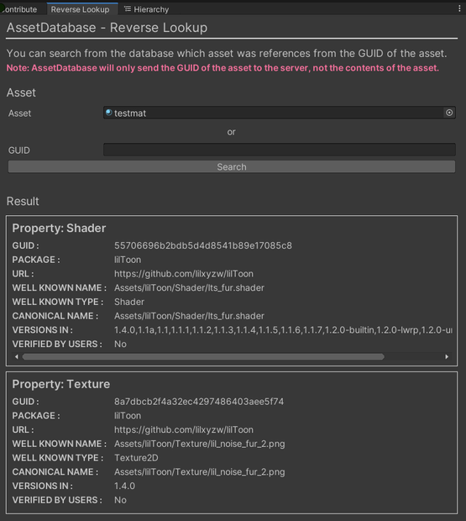466x521 pixels.
Task: Click the Texture package name lilToon
Action: [128, 416]
